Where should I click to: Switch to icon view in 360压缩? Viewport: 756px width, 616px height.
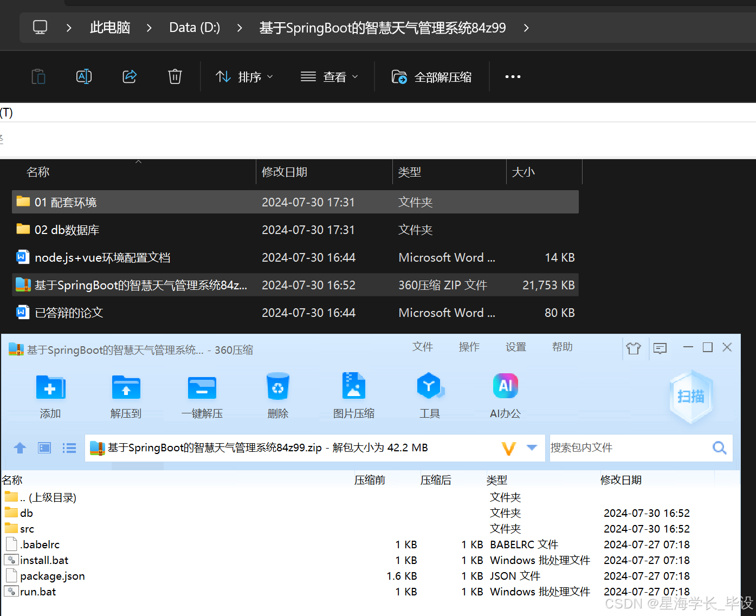(x=44, y=448)
